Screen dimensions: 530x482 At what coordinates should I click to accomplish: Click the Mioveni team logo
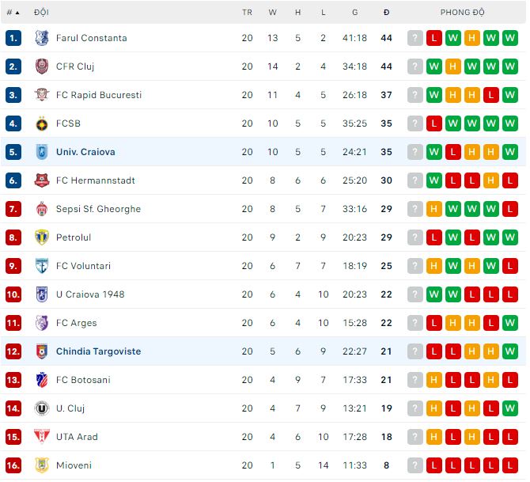(x=42, y=465)
